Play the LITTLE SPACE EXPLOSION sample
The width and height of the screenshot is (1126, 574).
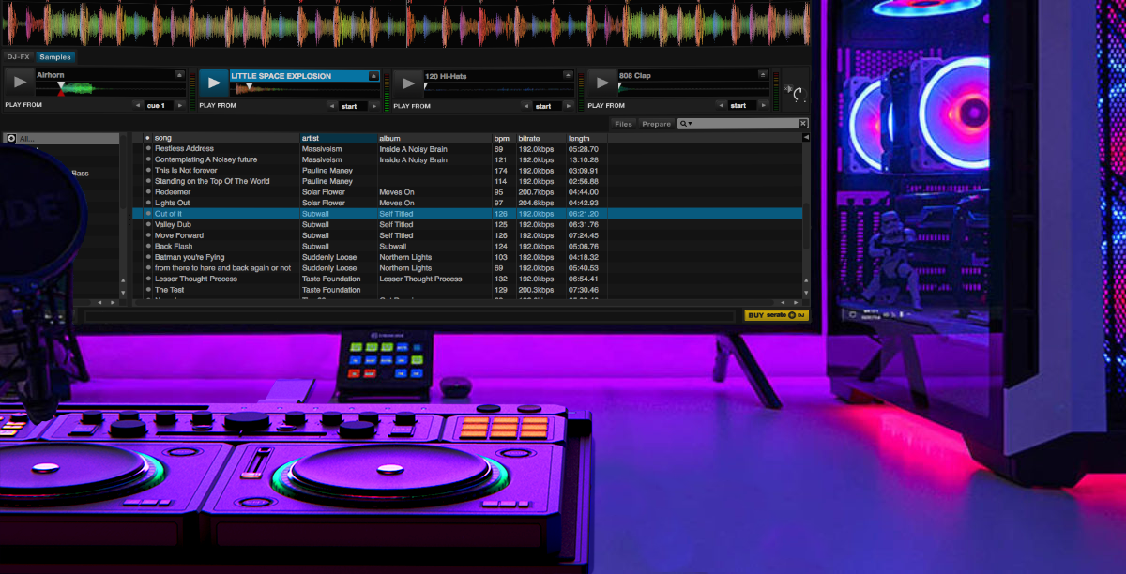click(x=213, y=84)
